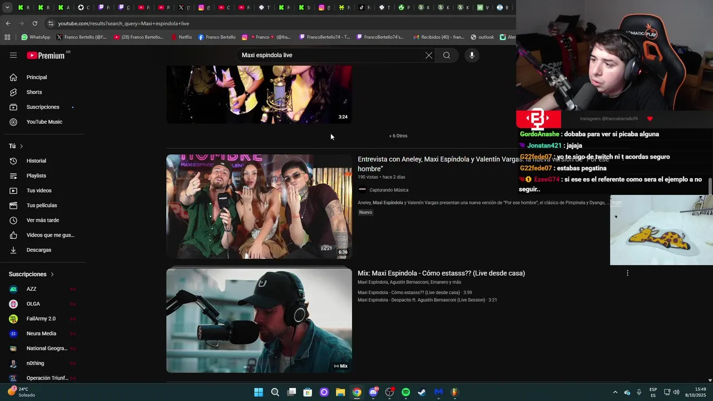Open Steam from the taskbar
This screenshot has width=713, height=401.
click(x=422, y=392)
